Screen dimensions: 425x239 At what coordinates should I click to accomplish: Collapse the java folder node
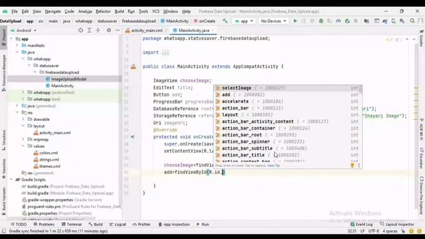[x=17, y=52]
